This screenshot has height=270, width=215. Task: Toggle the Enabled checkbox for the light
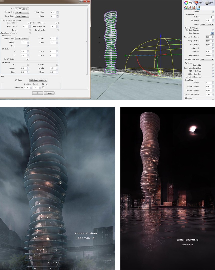[213, 11]
